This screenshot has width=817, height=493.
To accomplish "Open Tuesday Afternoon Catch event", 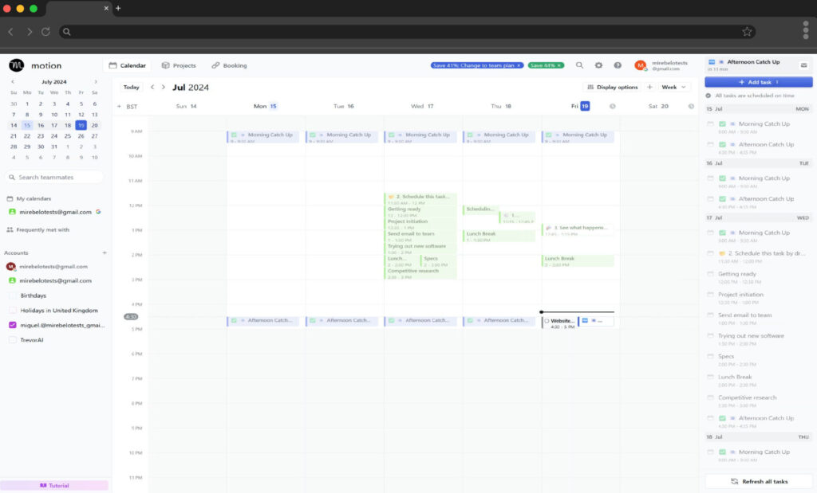I will tap(341, 321).
